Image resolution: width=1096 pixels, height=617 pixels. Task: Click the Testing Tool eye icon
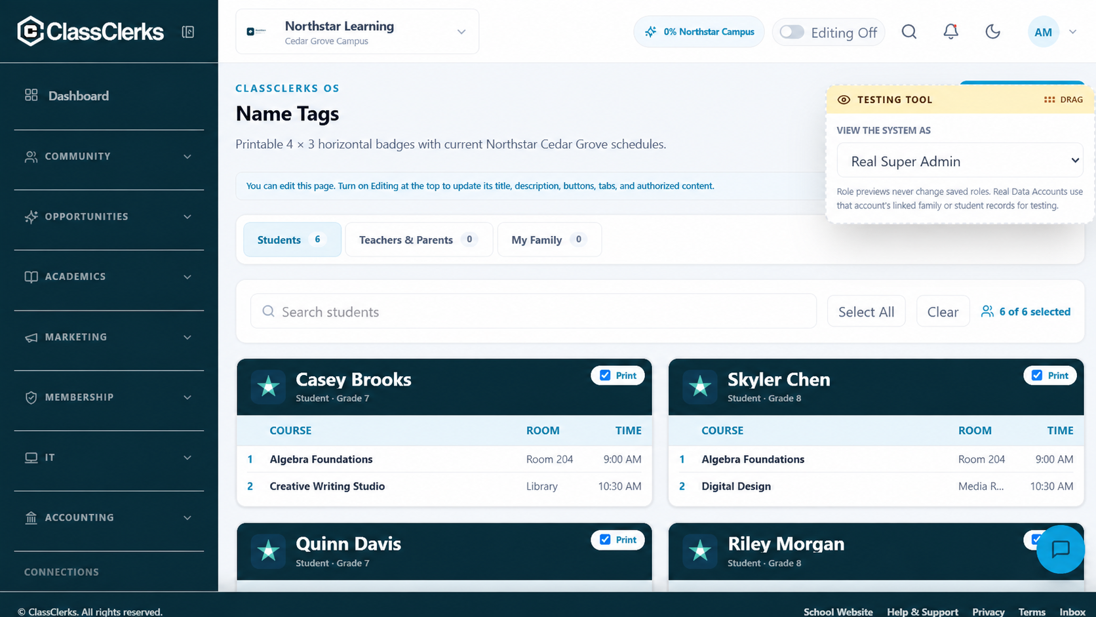coord(844,100)
